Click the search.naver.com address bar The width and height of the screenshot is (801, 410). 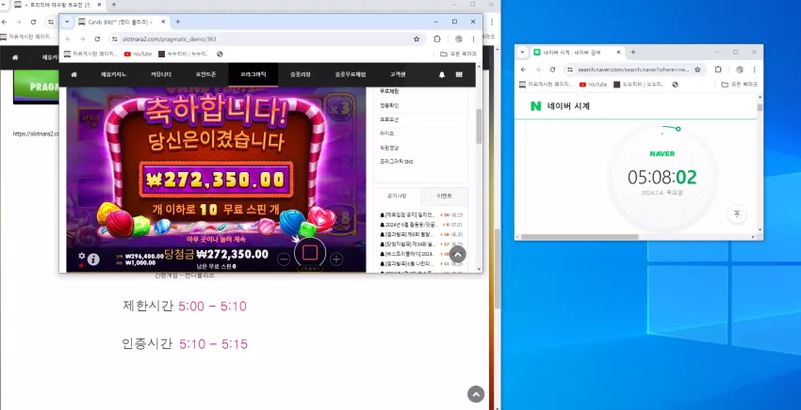tap(635, 70)
